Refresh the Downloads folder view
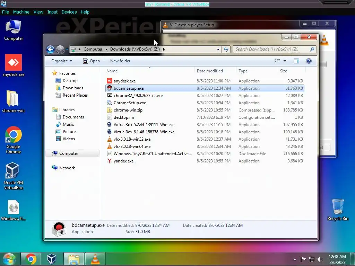This screenshot has width=355, height=266. click(226, 49)
